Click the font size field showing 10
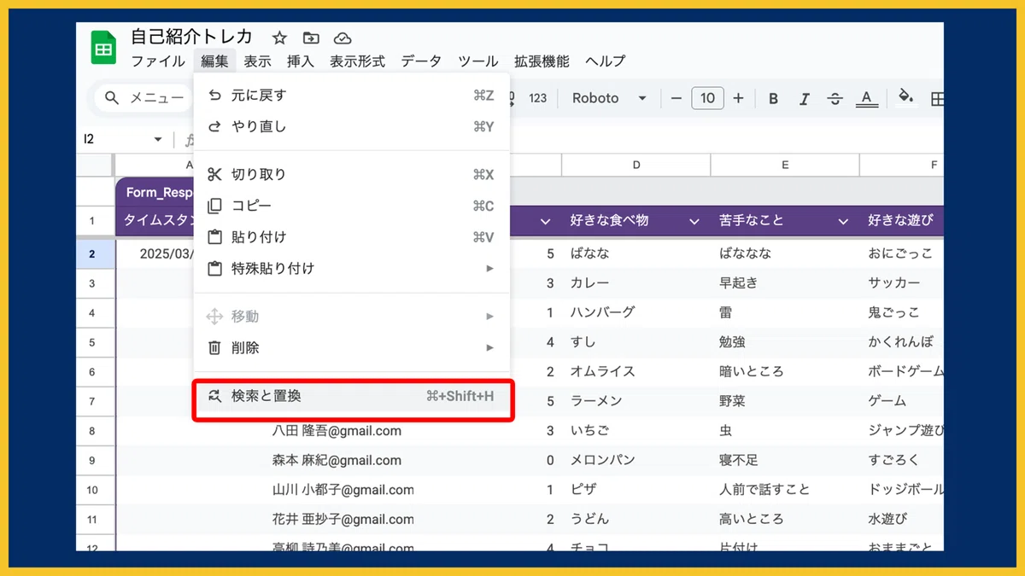Viewport: 1025px width, 576px height. tap(707, 98)
